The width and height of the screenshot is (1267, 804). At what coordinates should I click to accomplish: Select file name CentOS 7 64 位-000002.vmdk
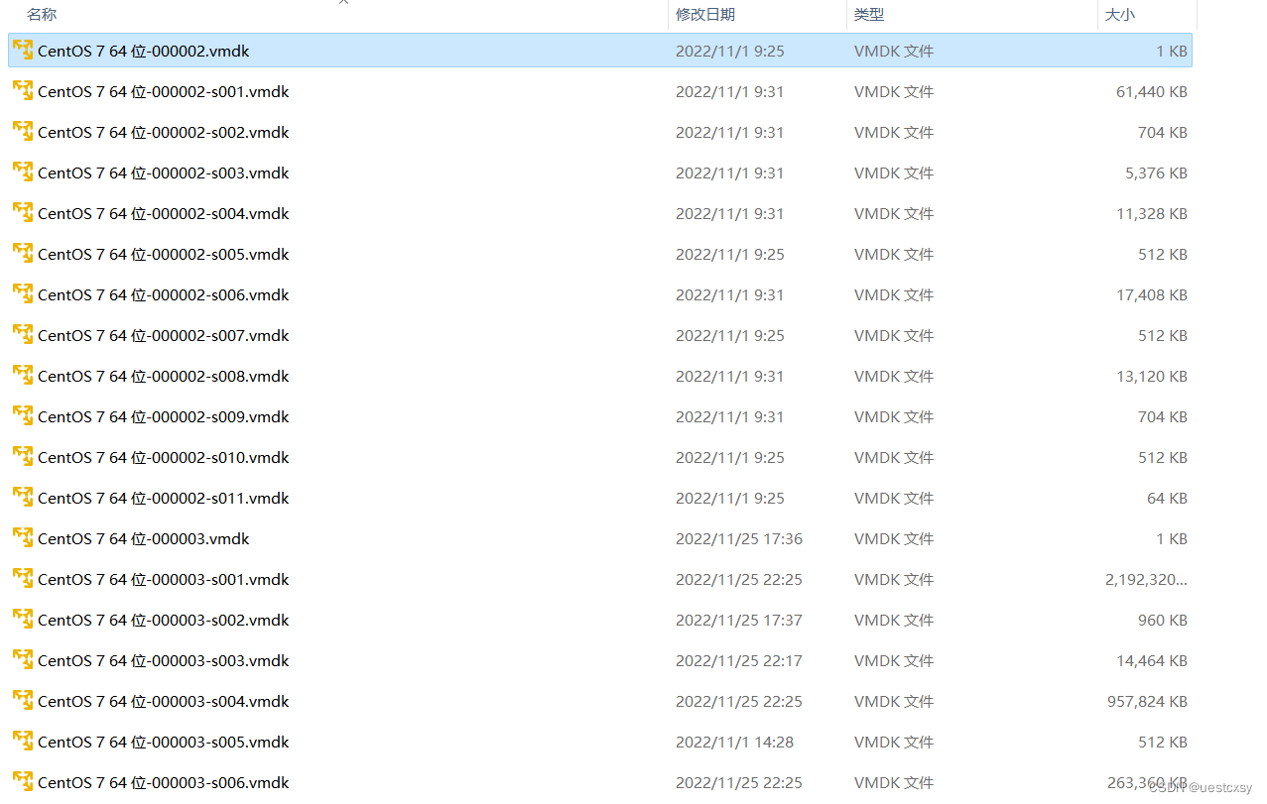click(144, 51)
